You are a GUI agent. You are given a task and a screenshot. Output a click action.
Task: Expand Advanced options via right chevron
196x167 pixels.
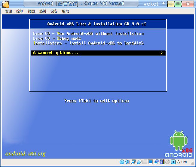pyautogui.click(x=162, y=53)
